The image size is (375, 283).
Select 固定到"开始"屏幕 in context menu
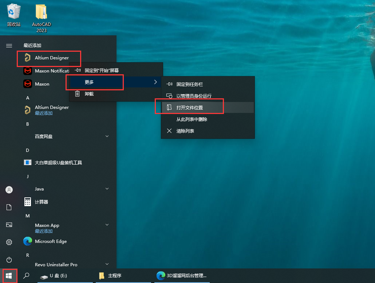[x=116, y=70]
